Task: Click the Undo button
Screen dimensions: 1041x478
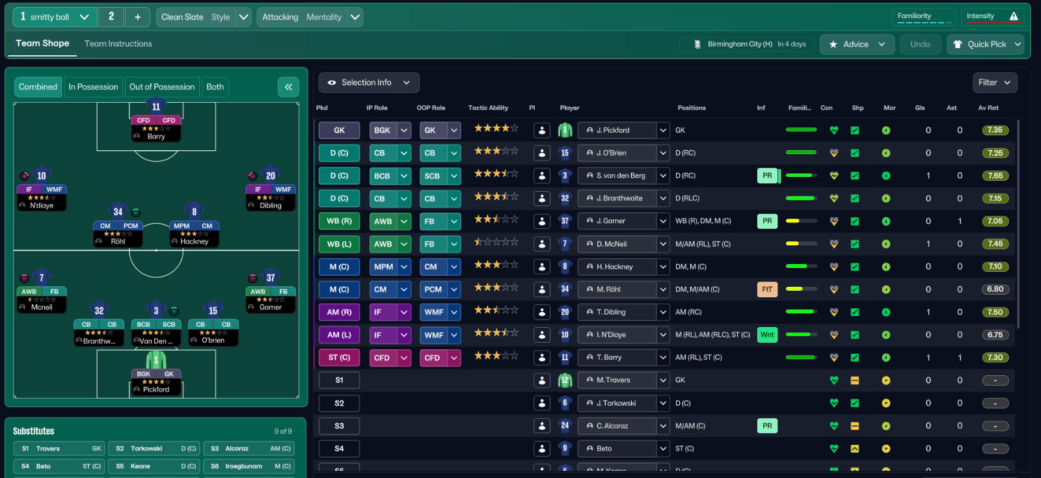Action: point(920,44)
